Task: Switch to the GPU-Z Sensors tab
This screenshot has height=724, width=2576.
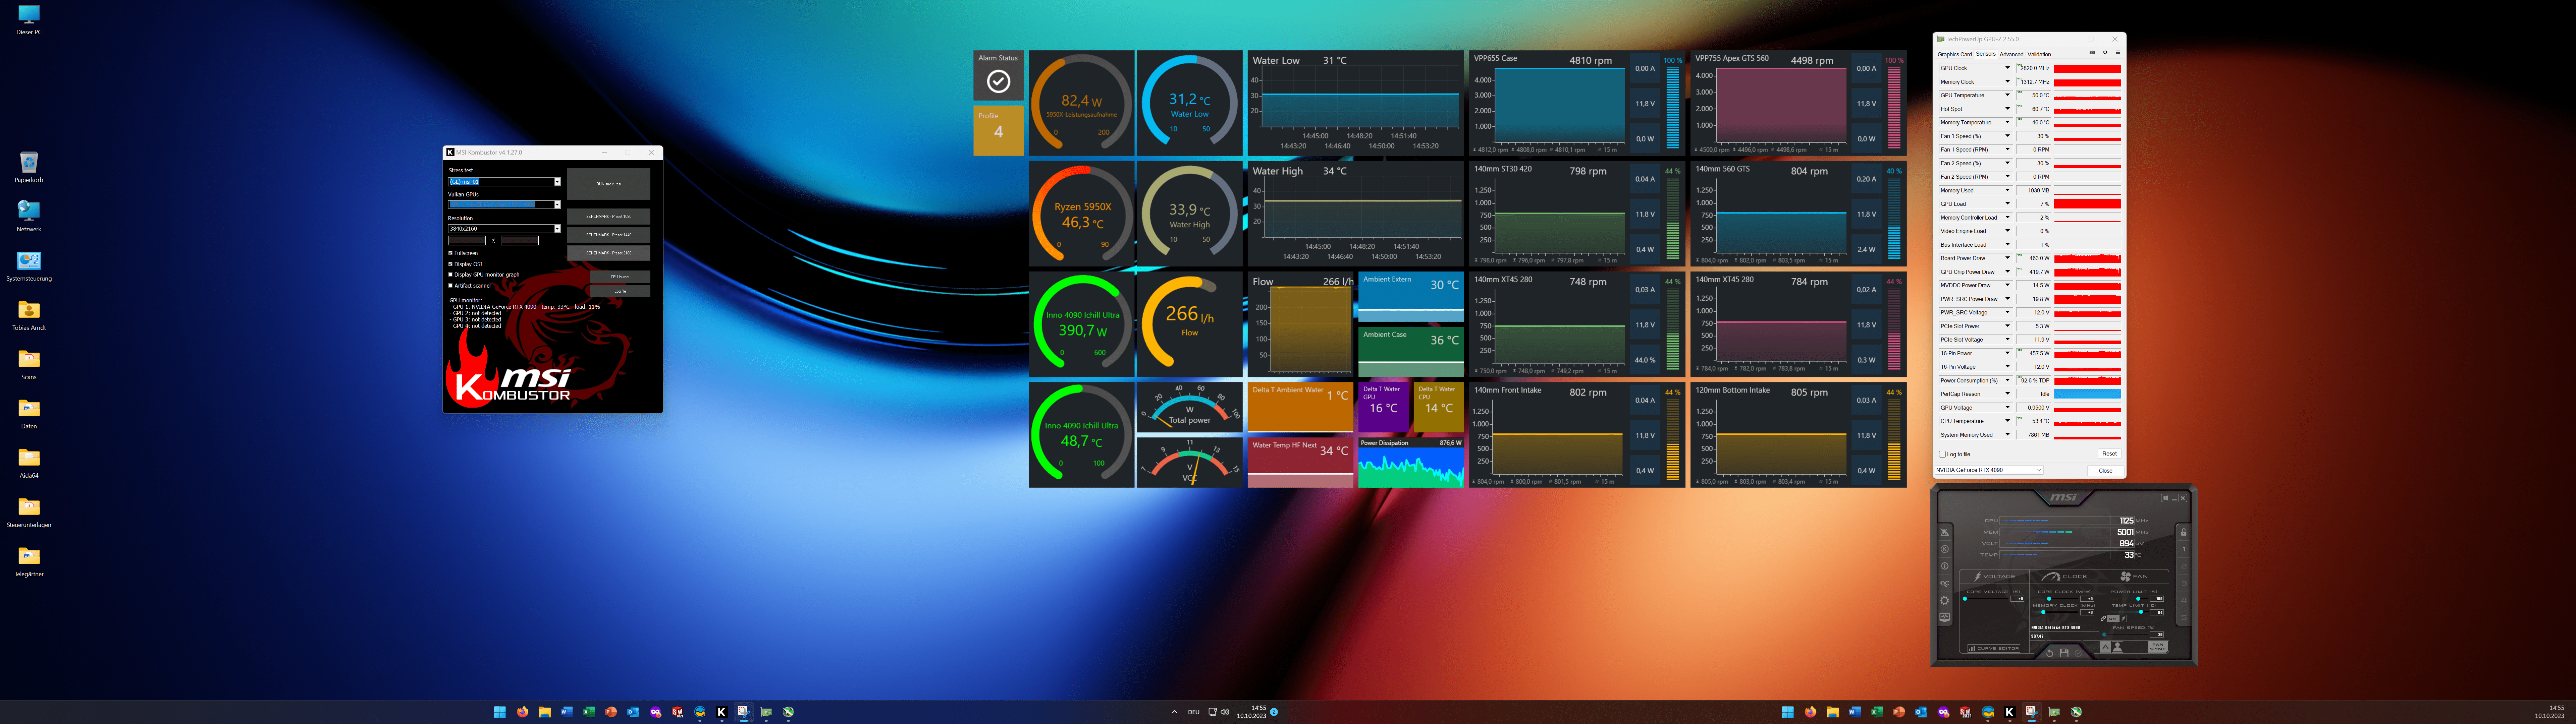Action: [x=1986, y=54]
